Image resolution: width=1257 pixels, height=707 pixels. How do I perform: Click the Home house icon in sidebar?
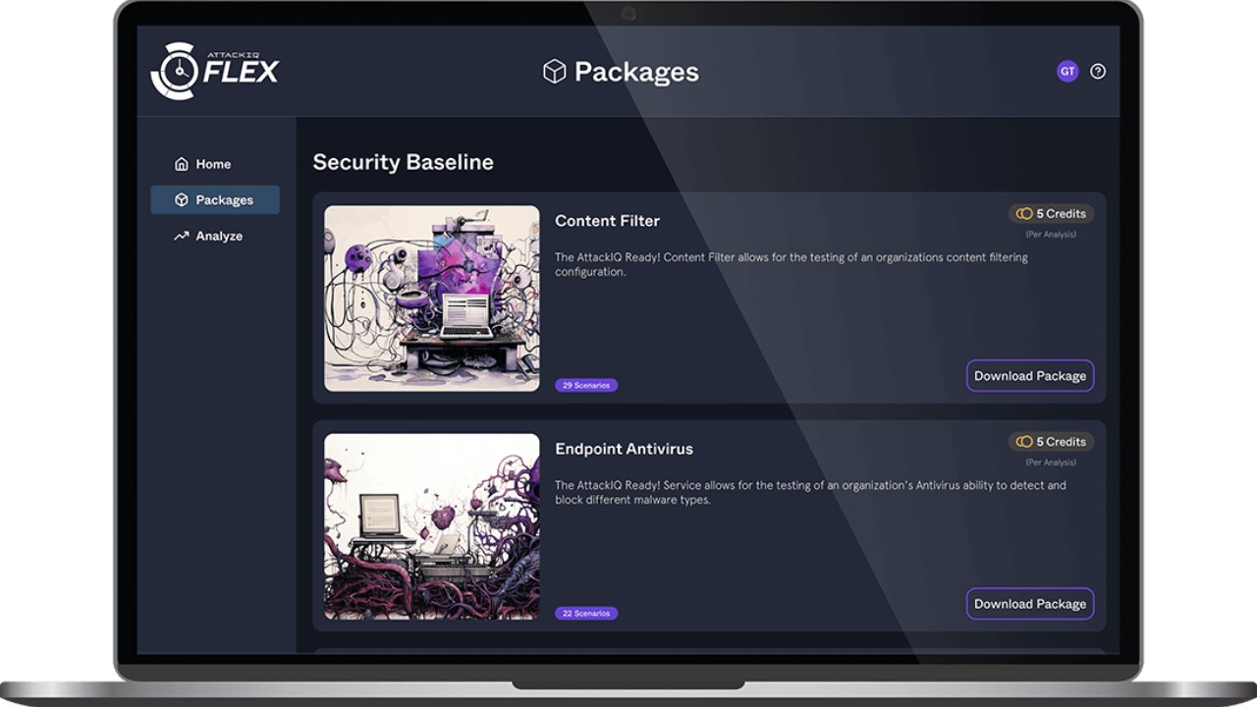[181, 164]
